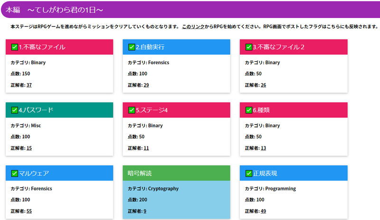Screen dimensions: 380x220
Task: Click checkmark icon on 4.パスワード card
Action: pos(15,110)
